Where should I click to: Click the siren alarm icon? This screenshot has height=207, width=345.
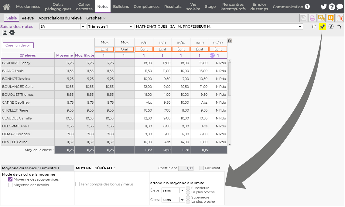point(340,18)
